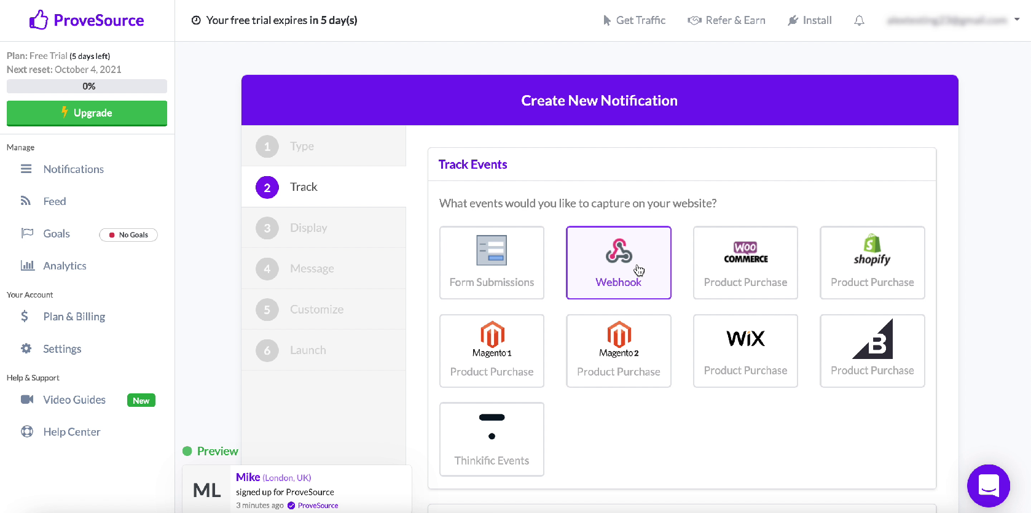The height and width of the screenshot is (513, 1031).
Task: Open the Analytics section
Action: [x=65, y=266]
